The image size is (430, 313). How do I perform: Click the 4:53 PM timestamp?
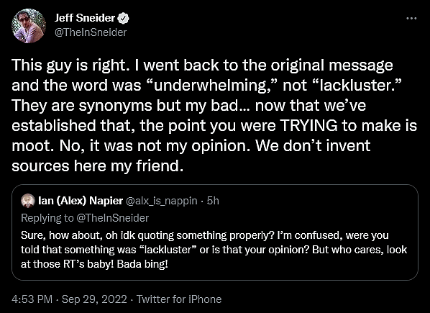32,299
